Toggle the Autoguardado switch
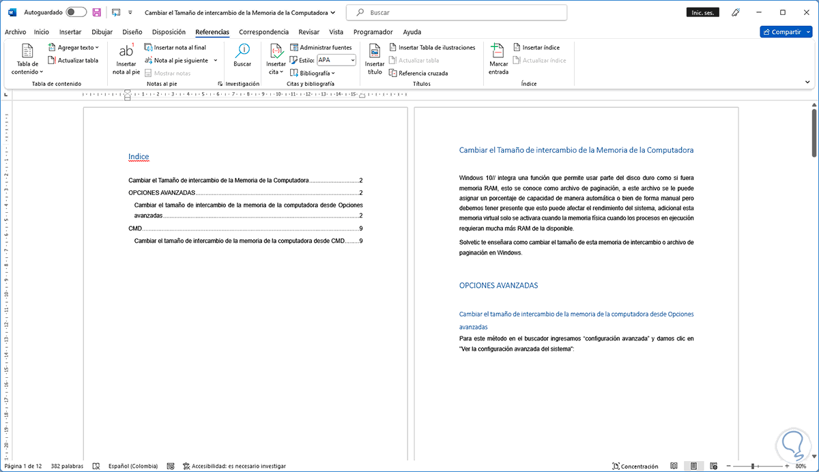The height and width of the screenshot is (472, 819). (76, 12)
